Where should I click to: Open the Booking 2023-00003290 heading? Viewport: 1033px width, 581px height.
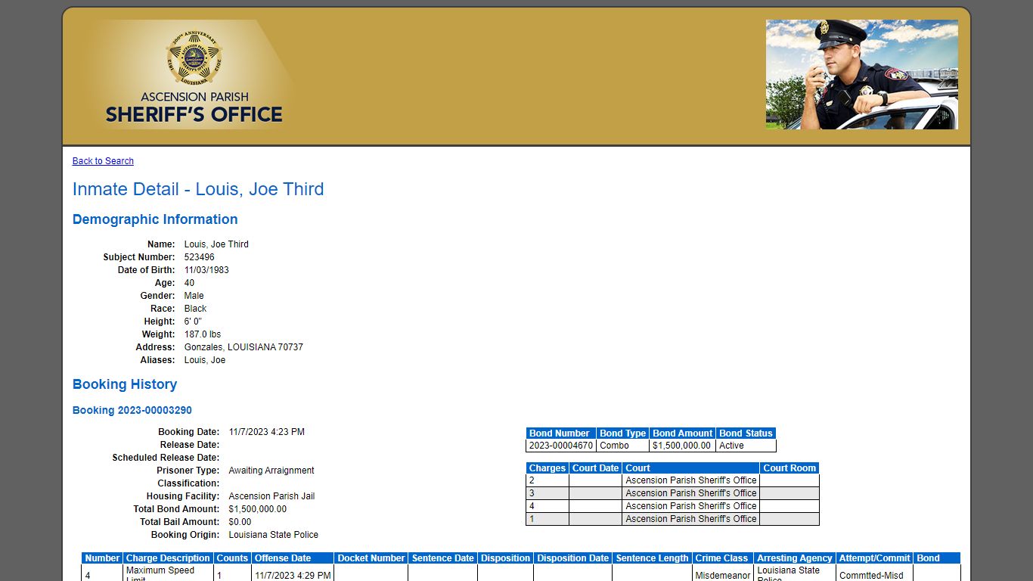coord(132,410)
